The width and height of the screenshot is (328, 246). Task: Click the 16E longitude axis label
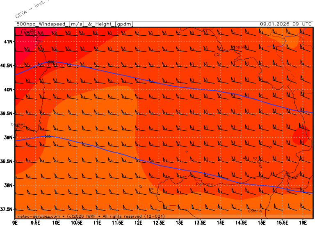(303, 223)
